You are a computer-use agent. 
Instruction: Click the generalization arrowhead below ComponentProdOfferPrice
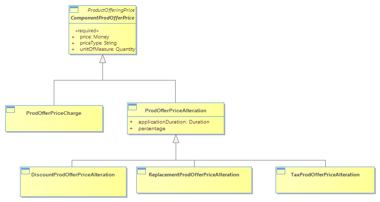[x=103, y=58]
